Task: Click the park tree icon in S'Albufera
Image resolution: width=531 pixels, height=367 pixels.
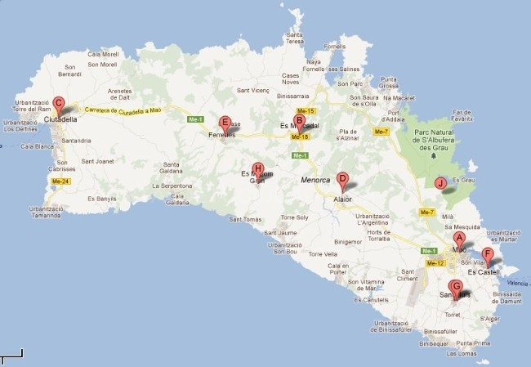Action: point(434,156)
